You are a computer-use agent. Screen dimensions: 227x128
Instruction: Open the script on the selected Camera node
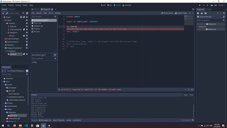(x=24, y=54)
